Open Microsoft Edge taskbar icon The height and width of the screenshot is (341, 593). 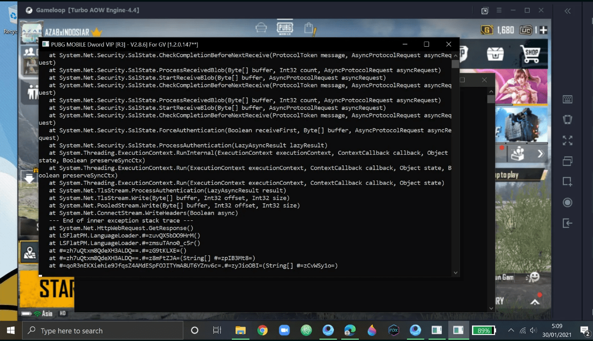click(350, 330)
